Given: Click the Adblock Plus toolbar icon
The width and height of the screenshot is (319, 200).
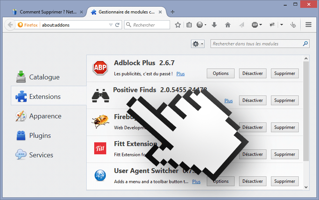Looking at the screenshot, I should tap(255, 25).
